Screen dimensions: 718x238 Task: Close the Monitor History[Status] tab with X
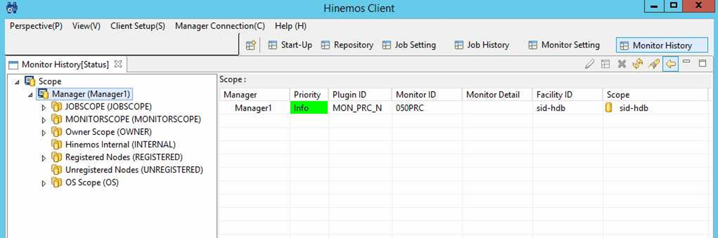[118, 64]
